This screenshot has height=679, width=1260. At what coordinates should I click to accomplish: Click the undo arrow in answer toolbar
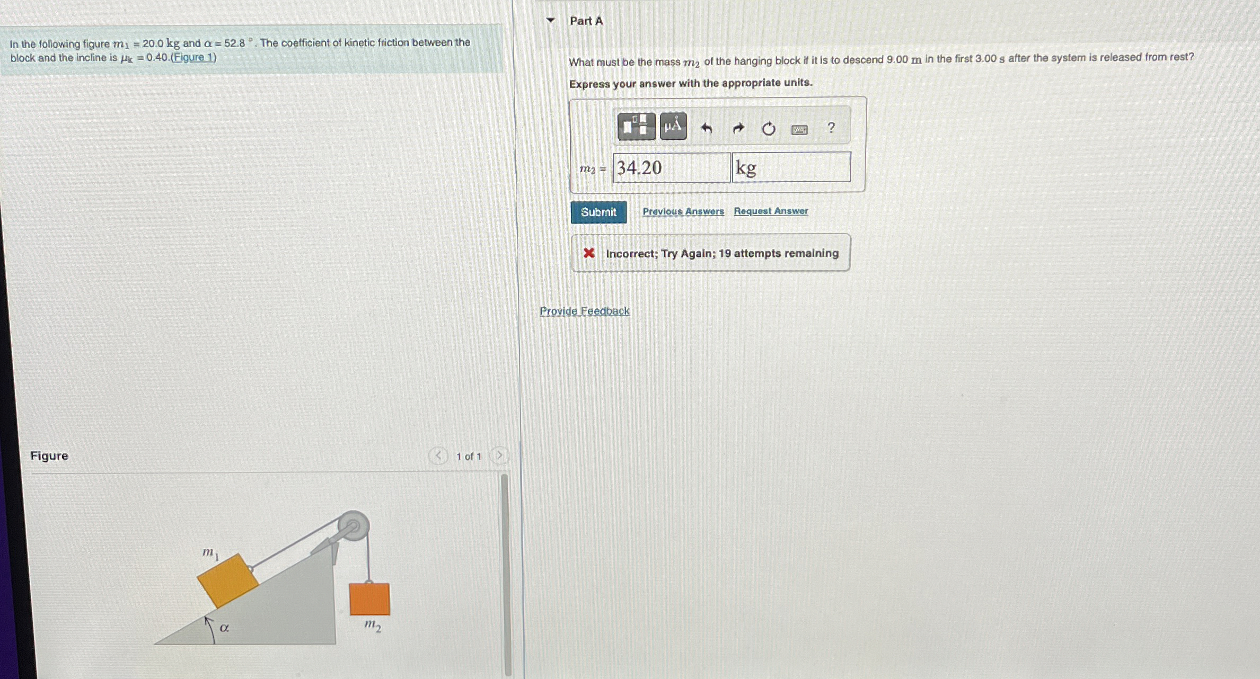tap(707, 128)
